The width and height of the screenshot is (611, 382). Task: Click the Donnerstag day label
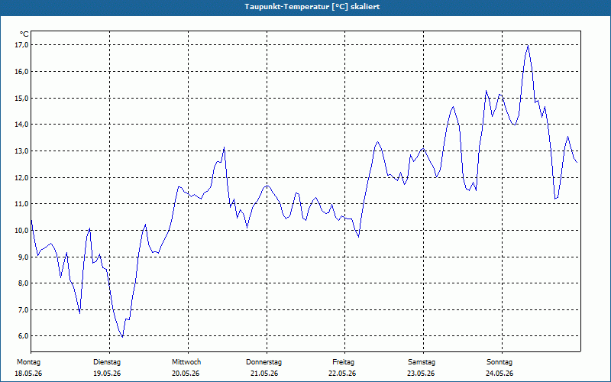[x=263, y=362]
